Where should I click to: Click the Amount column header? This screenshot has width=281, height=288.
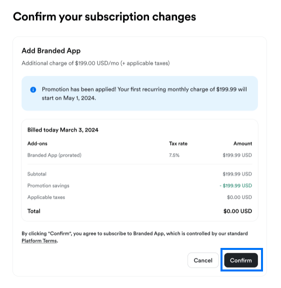pyautogui.click(x=242, y=143)
